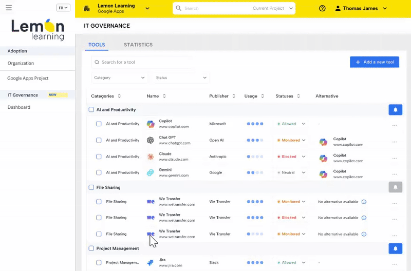Click the Claude logo icon
This screenshot has width=411, height=271.
pos(151,157)
